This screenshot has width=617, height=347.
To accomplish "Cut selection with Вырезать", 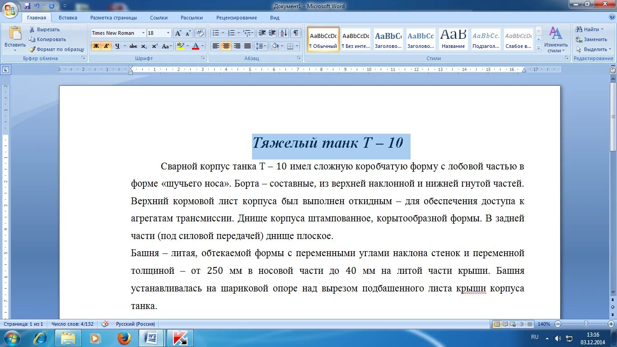I will (x=44, y=29).
